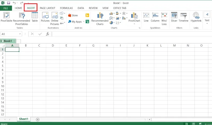
Task: Click the Select All corner button
Action: (3, 45)
